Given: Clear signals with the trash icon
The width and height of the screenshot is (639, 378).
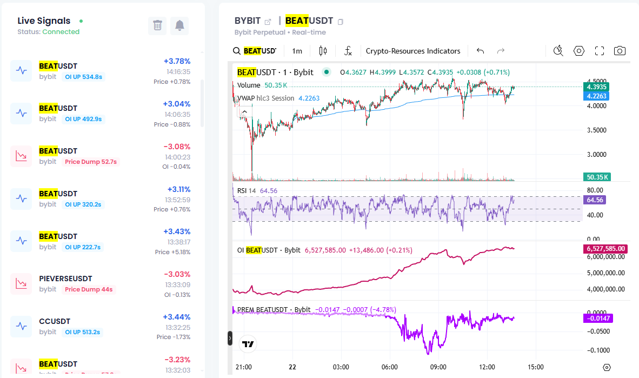Looking at the screenshot, I should [x=157, y=25].
